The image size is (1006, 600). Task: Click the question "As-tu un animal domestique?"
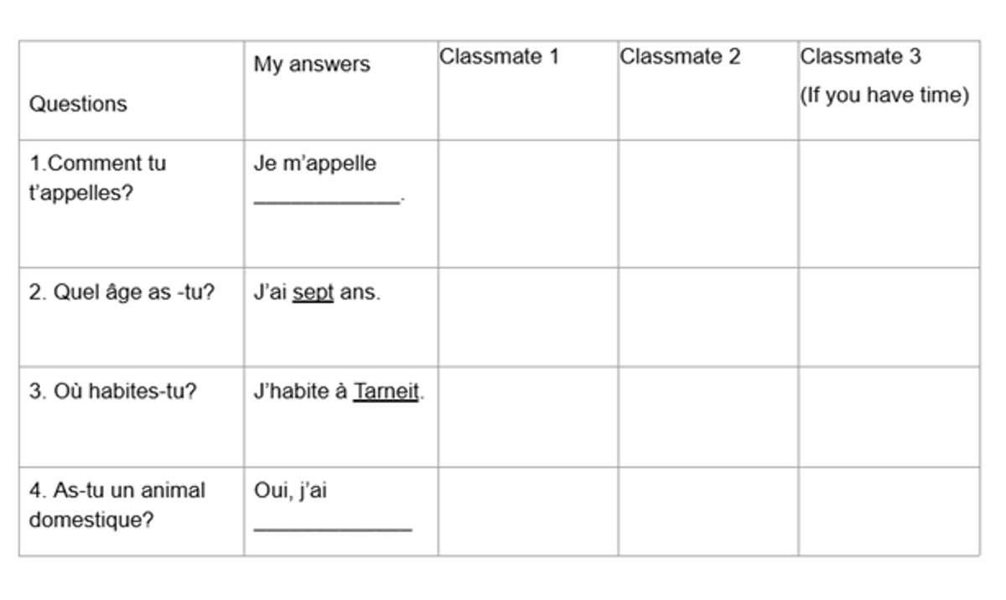click(x=117, y=504)
